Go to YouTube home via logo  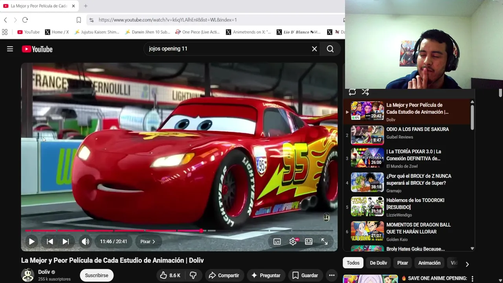click(x=37, y=49)
